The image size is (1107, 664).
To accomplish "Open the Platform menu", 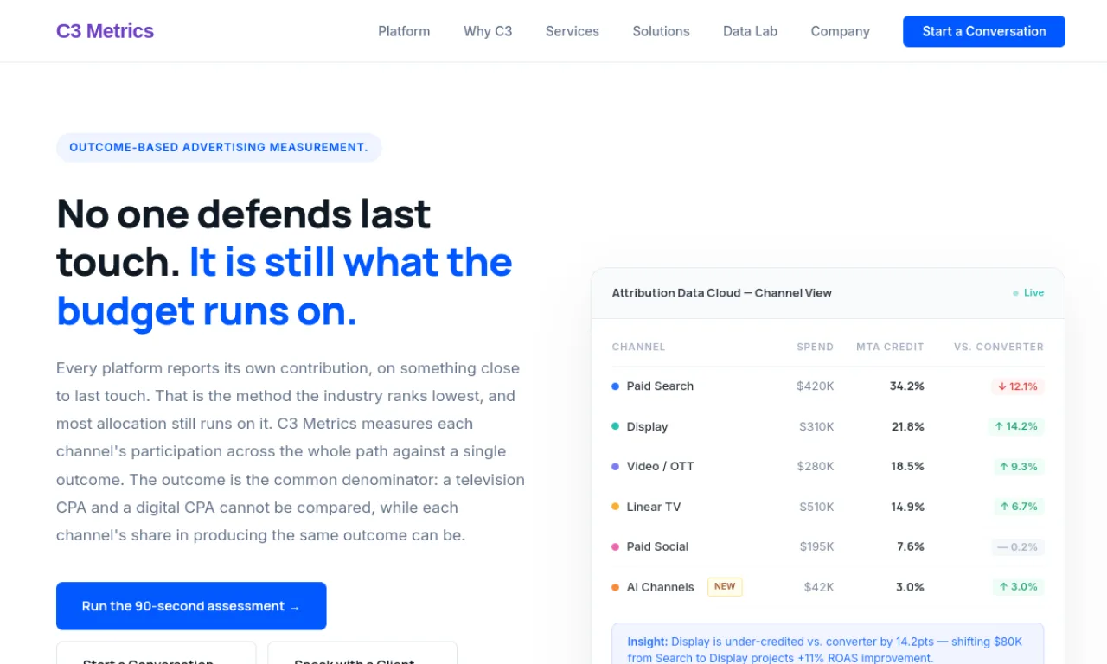I will tap(404, 31).
